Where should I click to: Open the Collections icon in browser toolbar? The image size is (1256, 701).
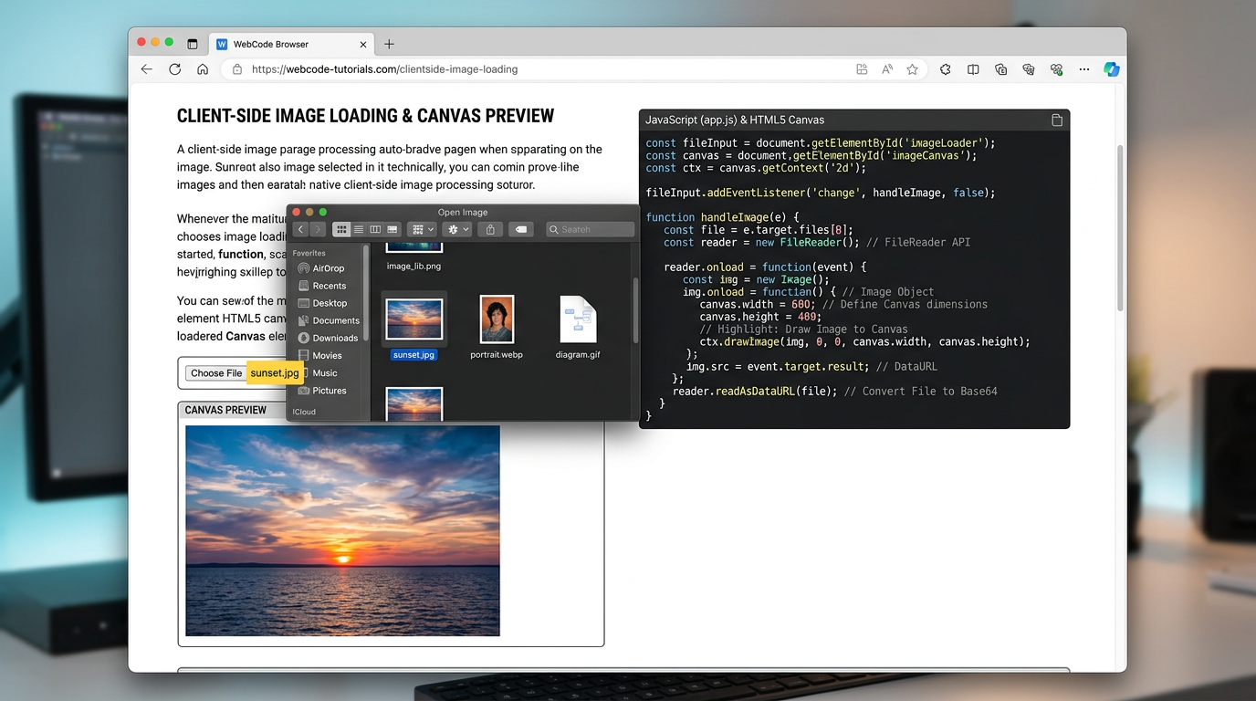point(1001,69)
